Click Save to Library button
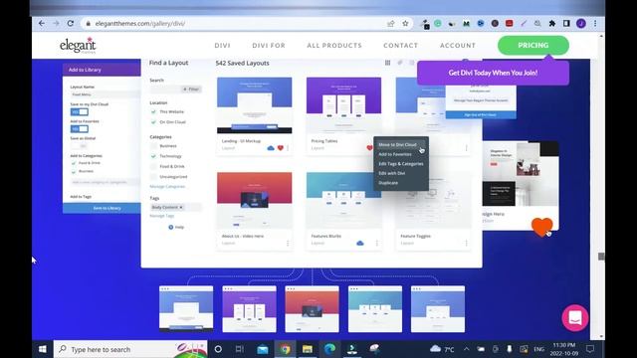This screenshot has height=358, width=637. coord(102,208)
